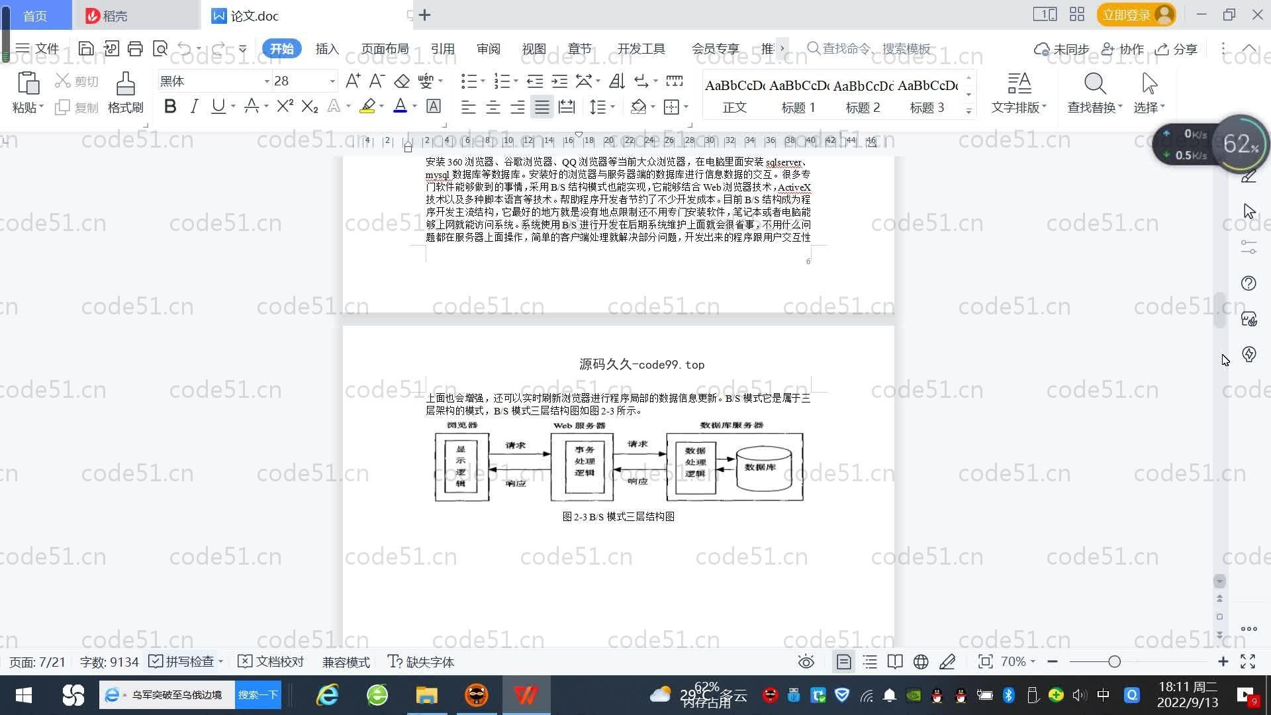Toggle Underline formatting
The width and height of the screenshot is (1271, 715).
(218, 106)
